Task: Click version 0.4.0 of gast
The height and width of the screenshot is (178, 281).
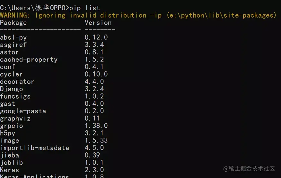Action: click(94, 104)
